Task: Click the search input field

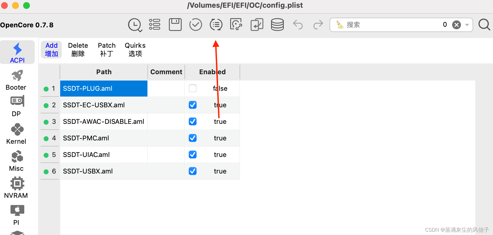Action: [401, 25]
